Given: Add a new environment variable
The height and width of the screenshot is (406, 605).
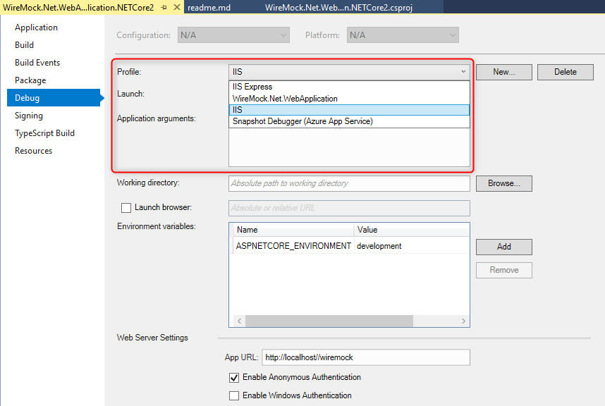Looking at the screenshot, I should [503, 247].
